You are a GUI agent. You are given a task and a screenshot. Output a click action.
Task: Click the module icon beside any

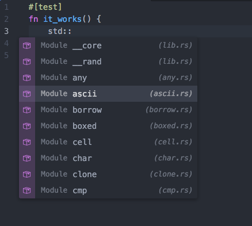tap(27, 78)
